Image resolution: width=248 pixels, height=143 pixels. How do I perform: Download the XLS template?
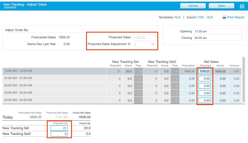(177, 17)
